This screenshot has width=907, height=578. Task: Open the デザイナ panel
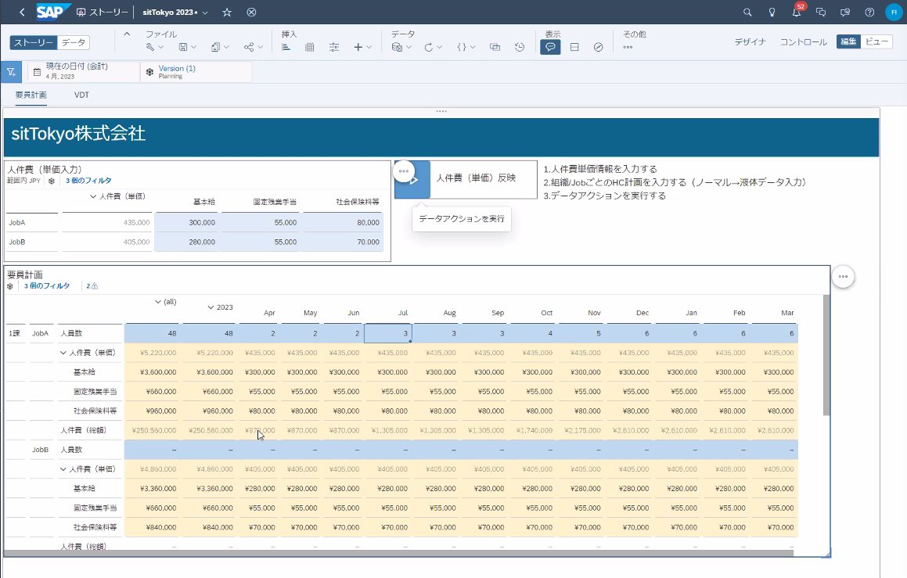tap(750, 41)
